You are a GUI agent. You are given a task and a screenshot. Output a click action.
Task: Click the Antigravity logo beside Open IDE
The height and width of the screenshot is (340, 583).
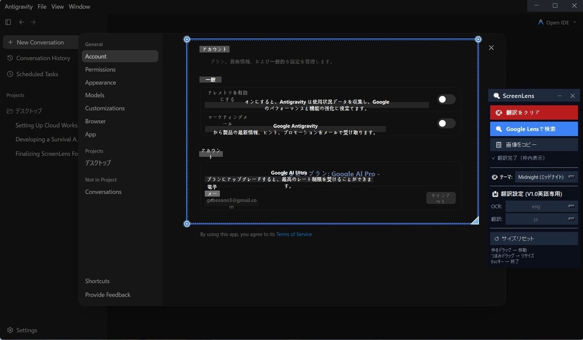pyautogui.click(x=541, y=22)
